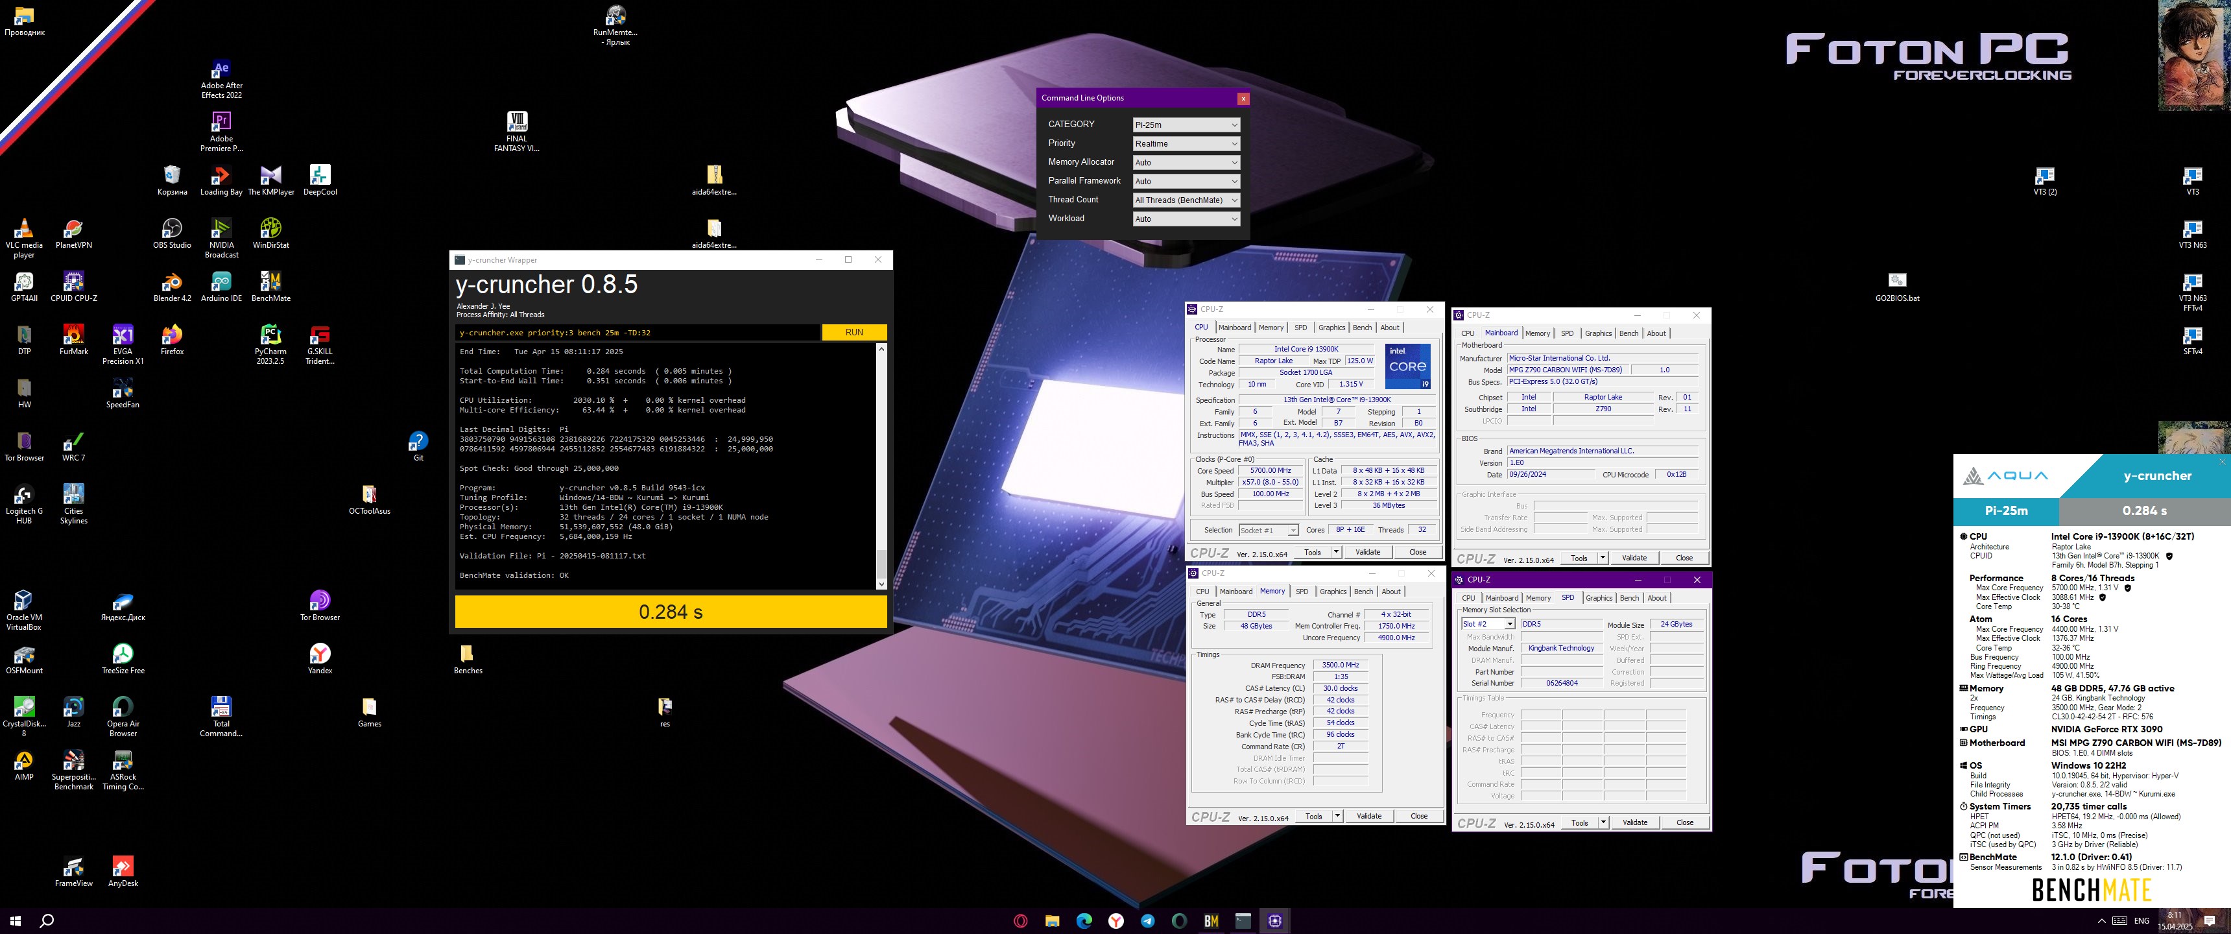The image size is (2231, 934).
Task: Click the y-cruncher command line input field
Action: coord(638,333)
